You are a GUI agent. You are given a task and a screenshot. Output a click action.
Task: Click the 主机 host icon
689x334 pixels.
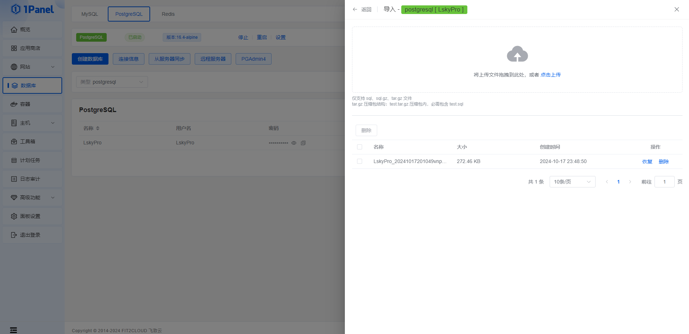pyautogui.click(x=14, y=123)
